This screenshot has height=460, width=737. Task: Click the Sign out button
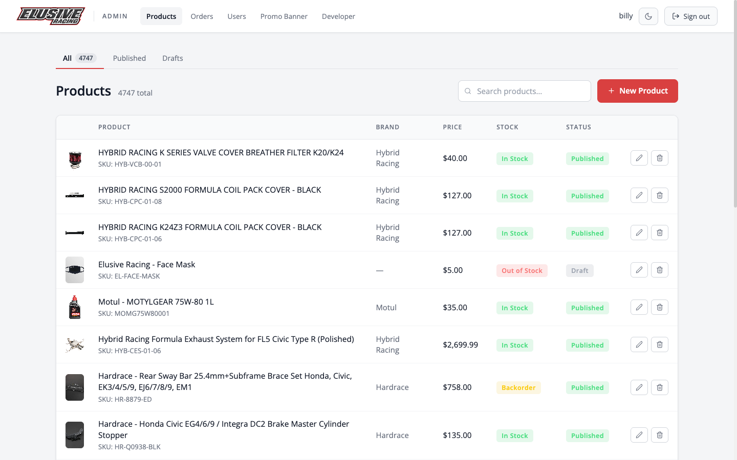click(x=691, y=16)
